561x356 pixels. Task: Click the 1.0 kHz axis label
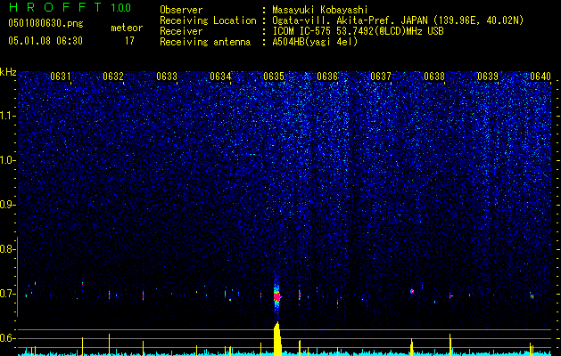click(7, 161)
